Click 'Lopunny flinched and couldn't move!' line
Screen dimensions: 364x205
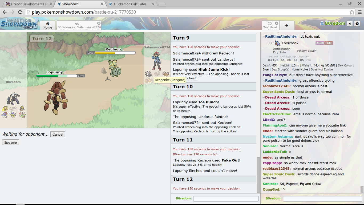(x=205, y=171)
